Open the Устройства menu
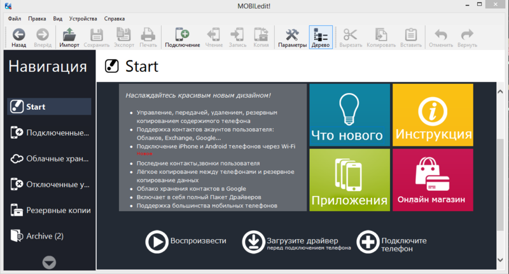The image size is (509, 274). [x=83, y=19]
